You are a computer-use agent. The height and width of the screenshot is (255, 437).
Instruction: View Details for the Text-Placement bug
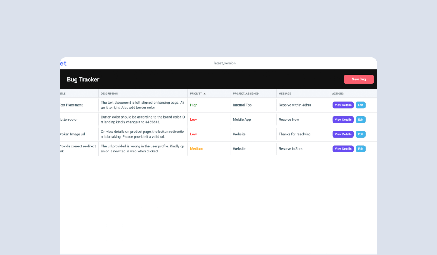coord(343,105)
